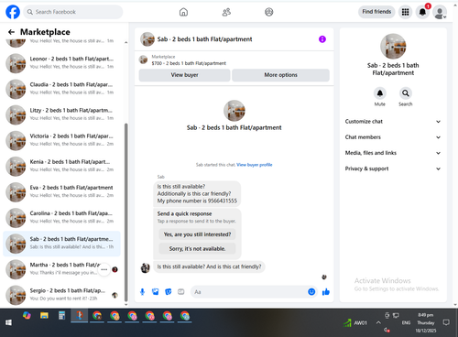This screenshot has width=458, height=337.
Task: Click the message 'Is this still available? And is this cat friendly?'
Action: [x=209, y=266]
